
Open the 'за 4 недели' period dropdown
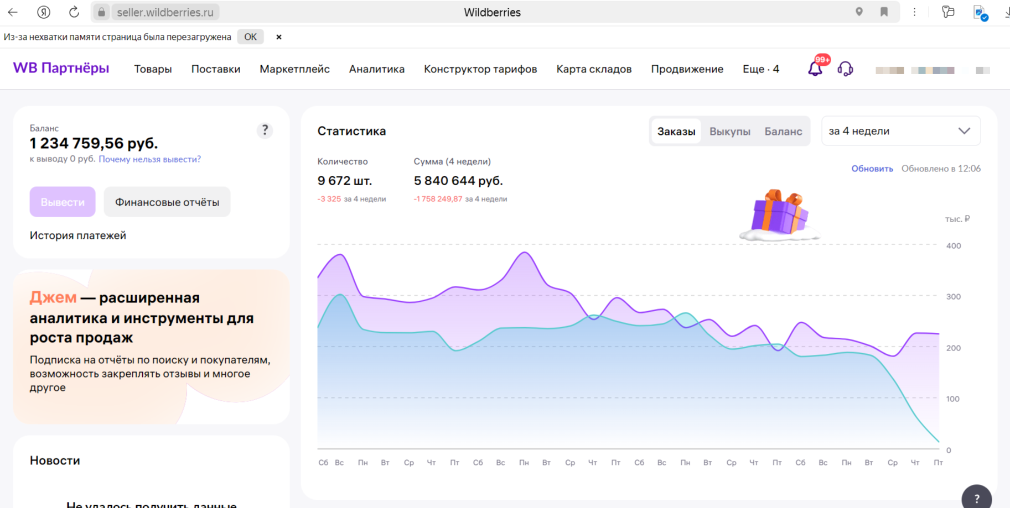click(x=900, y=130)
